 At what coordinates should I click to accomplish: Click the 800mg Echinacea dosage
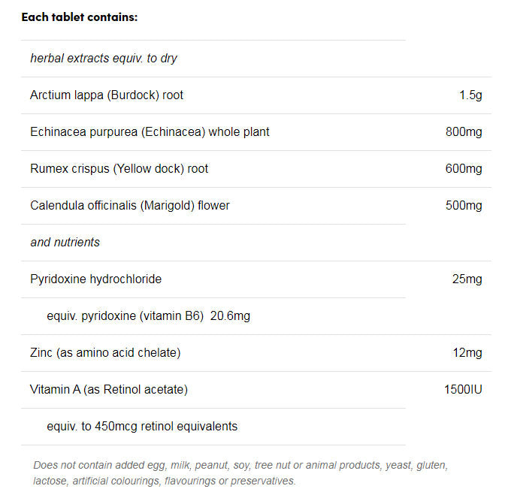464,131
